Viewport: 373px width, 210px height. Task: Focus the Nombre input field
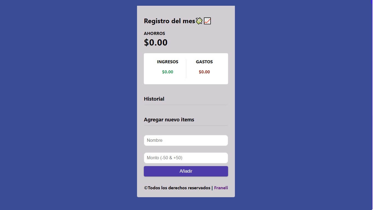[x=186, y=140]
